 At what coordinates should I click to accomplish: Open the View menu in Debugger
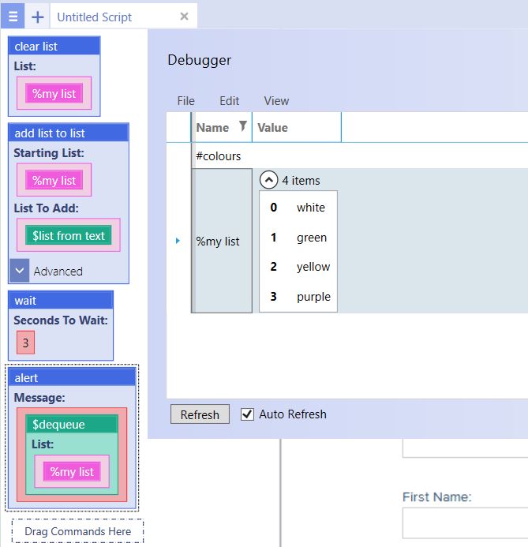coord(276,100)
